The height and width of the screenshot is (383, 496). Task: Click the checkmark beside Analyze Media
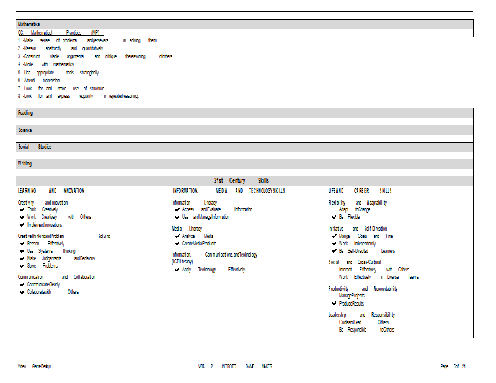point(177,236)
